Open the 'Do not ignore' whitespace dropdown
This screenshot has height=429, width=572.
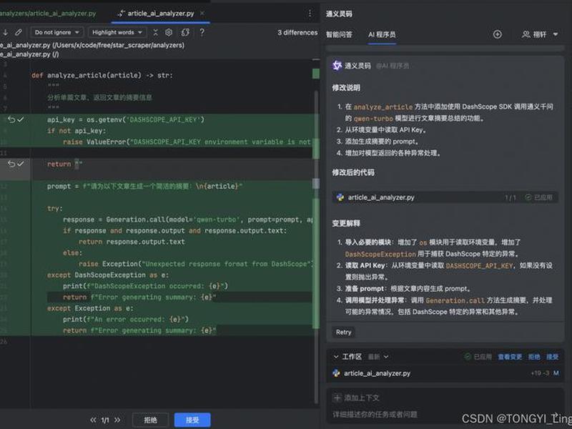pos(57,32)
